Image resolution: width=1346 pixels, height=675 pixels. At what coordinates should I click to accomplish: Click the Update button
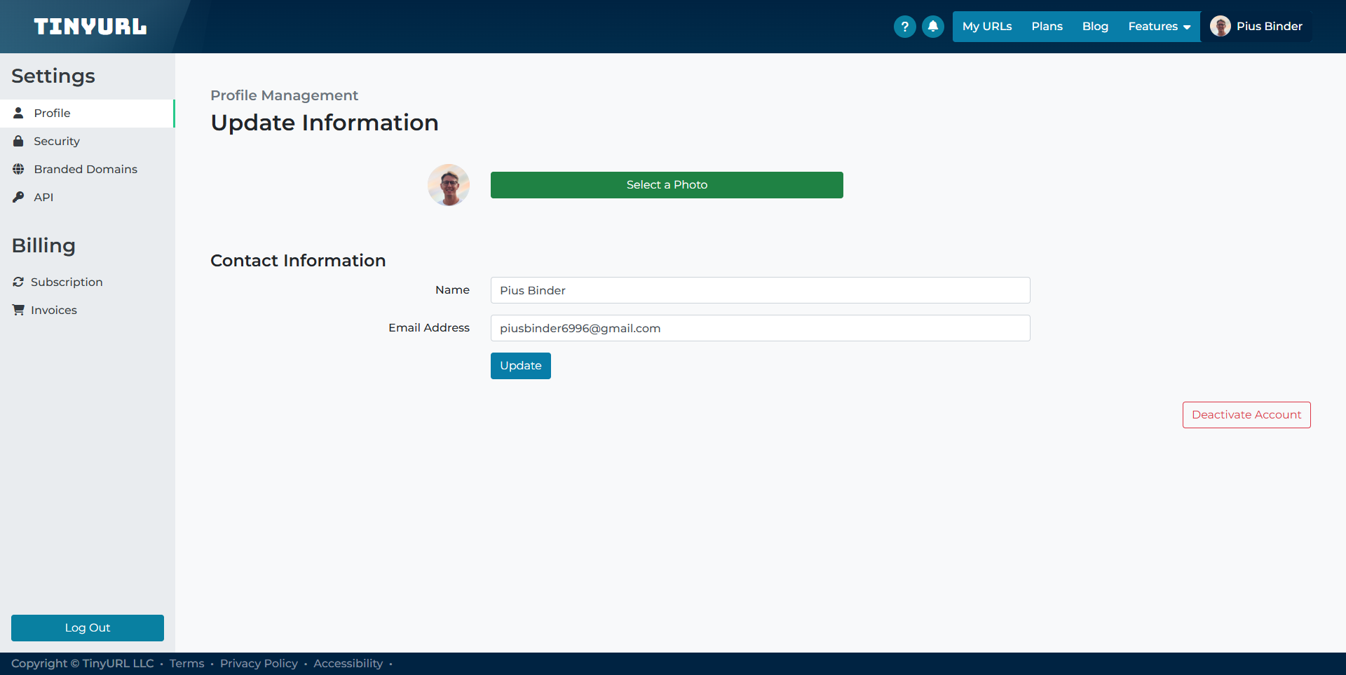pos(520,366)
